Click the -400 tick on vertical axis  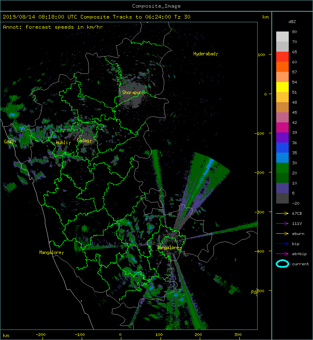(260, 251)
